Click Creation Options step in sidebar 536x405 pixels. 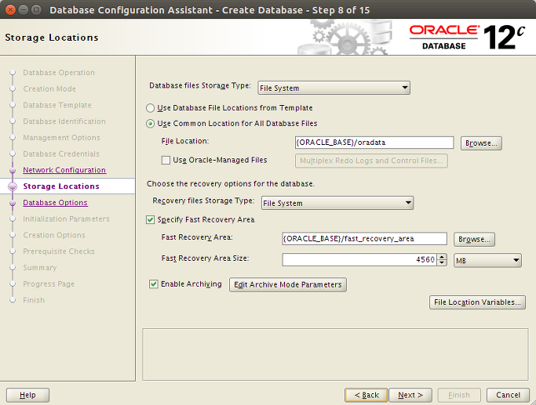click(54, 235)
